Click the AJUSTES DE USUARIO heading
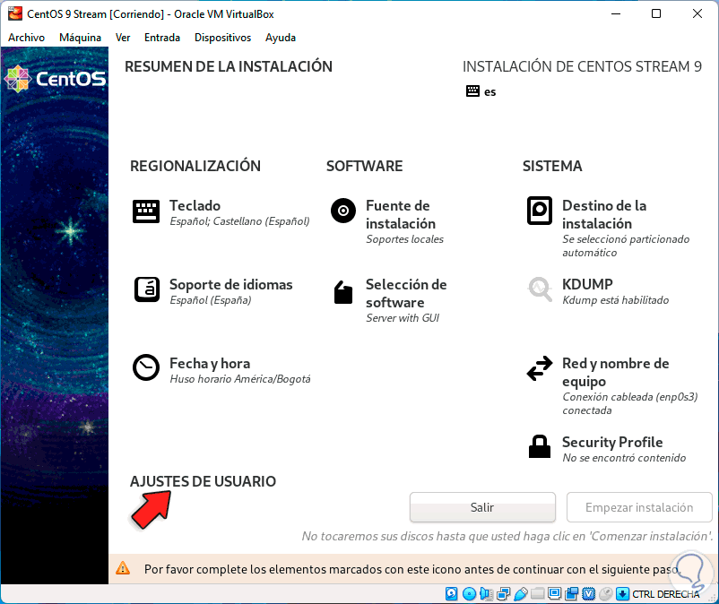719x604 pixels. 203,481
